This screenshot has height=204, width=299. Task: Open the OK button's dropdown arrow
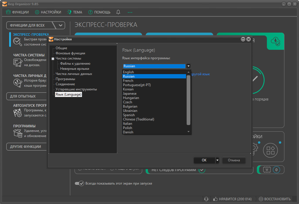click(217, 160)
